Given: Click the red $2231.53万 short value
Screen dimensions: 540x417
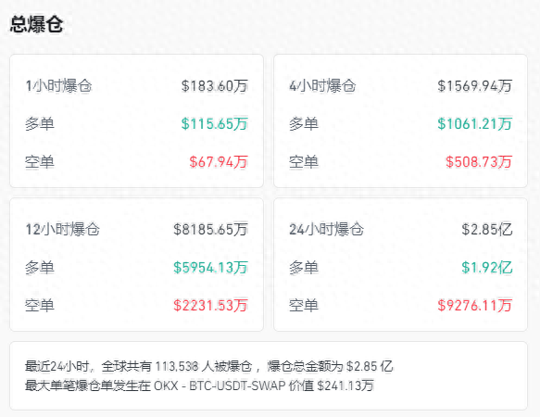Looking at the screenshot, I should tap(210, 305).
